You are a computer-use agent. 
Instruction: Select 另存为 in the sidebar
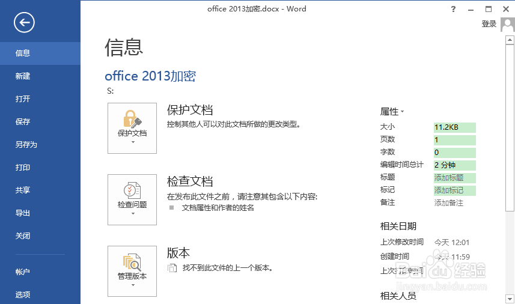pos(40,144)
